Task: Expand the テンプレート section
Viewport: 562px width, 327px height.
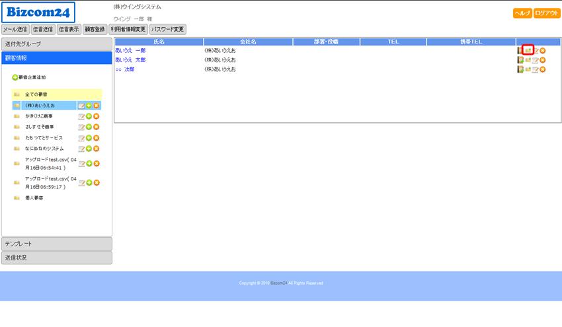Action: 56,244
